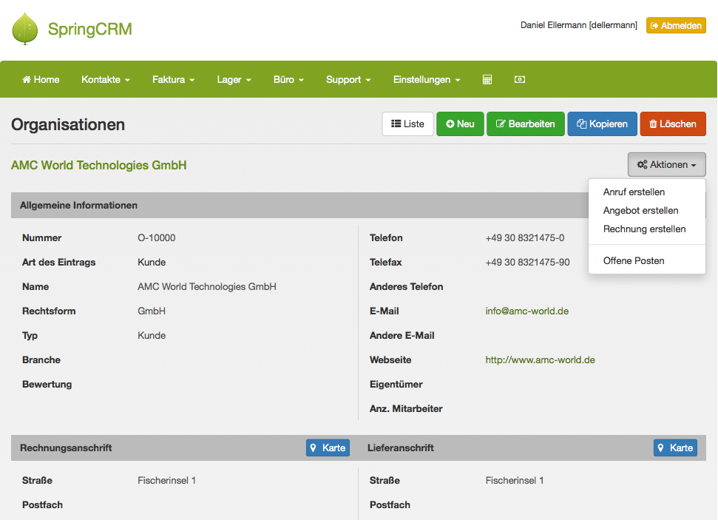Edit the organisation with Bearbeiten

click(526, 124)
